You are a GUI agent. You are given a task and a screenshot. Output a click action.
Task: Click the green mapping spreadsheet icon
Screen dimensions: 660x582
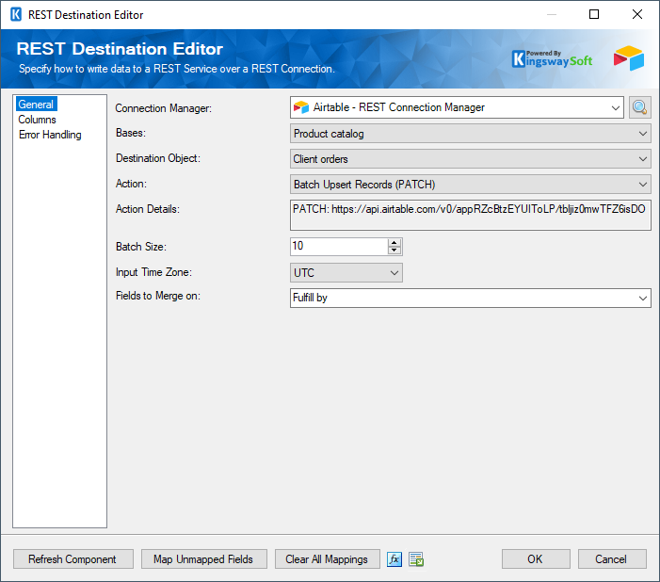tap(416, 559)
